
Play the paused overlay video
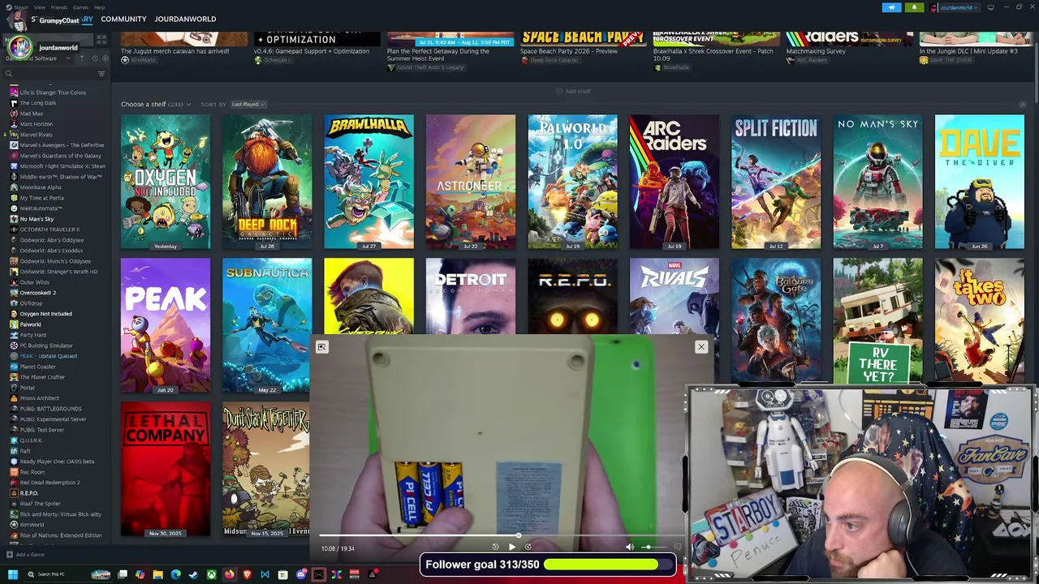pos(511,547)
